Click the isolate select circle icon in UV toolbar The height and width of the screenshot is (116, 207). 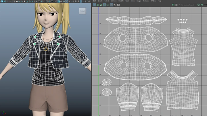tap(115, 5)
